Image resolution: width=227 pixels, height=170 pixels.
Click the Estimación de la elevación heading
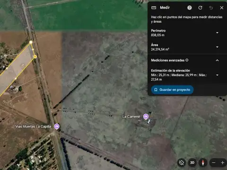click(170, 70)
